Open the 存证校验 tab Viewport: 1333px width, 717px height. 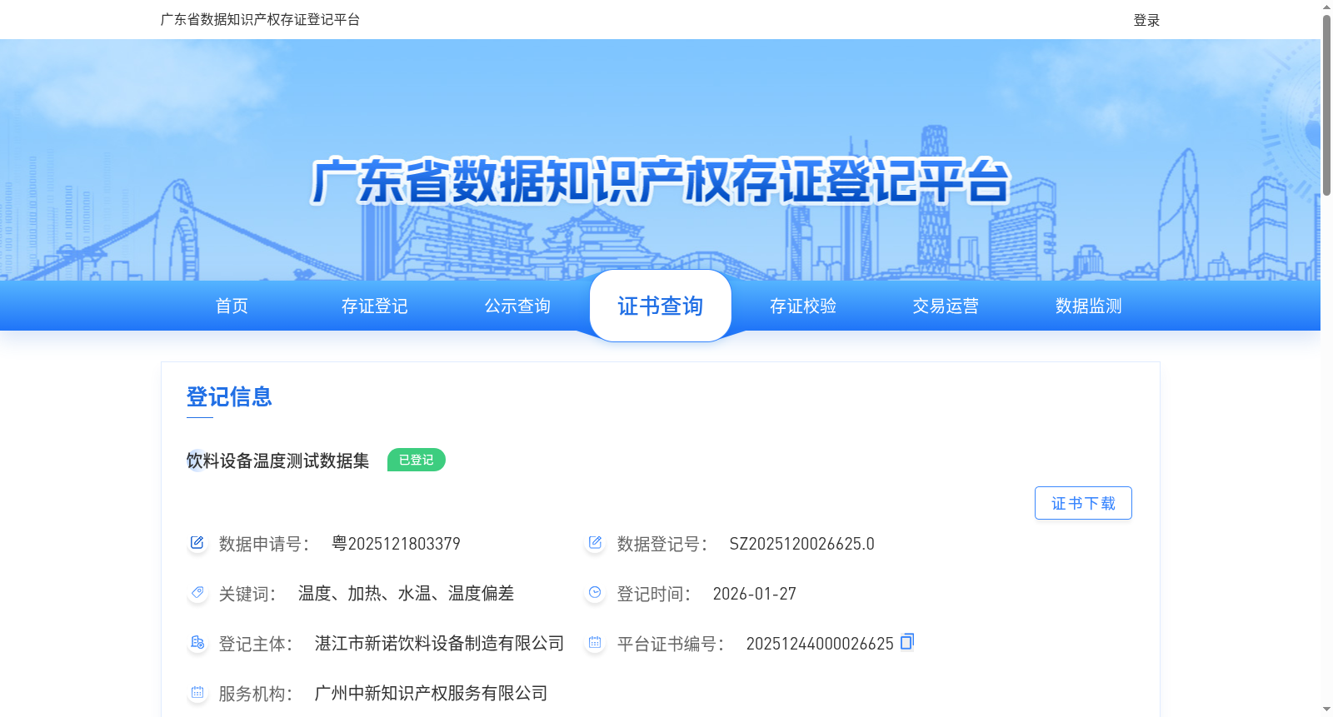803,306
